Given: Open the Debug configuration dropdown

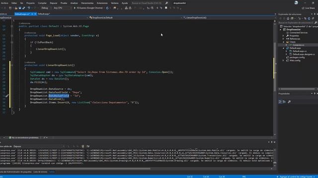Looking at the screenshot, I should pos(46,8).
